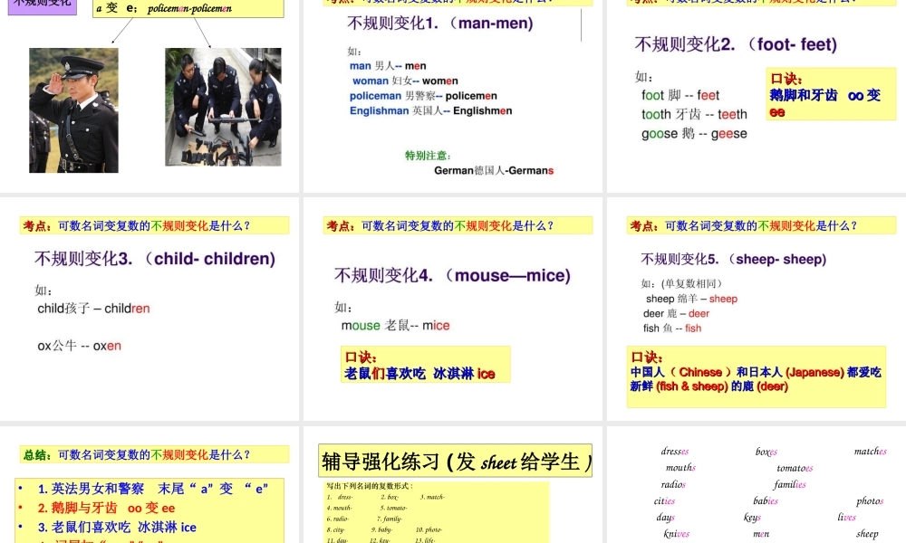The image size is (906, 543).
Task: Select the answer word "matches"
Action: tap(870, 451)
